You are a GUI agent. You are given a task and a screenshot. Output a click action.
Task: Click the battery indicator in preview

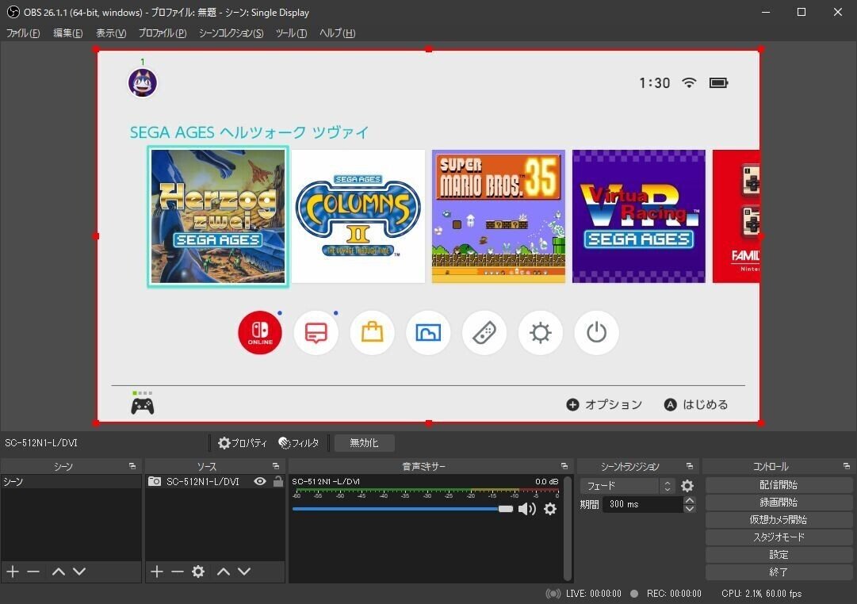point(719,82)
